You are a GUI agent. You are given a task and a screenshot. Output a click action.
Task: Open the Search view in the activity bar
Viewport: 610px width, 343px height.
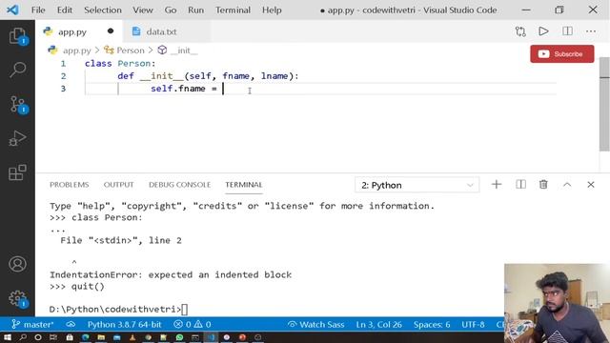point(17,70)
